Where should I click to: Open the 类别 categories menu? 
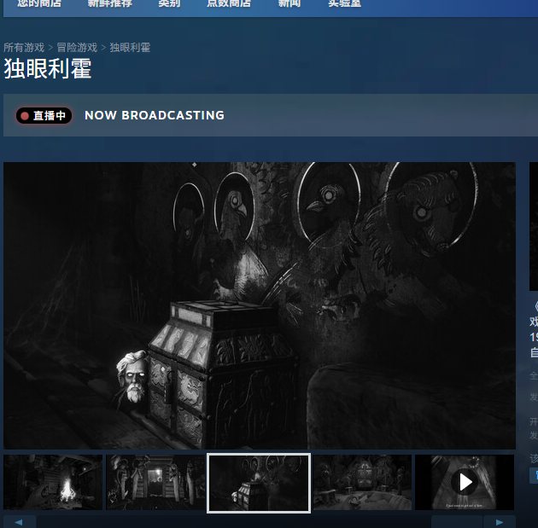click(169, 3)
